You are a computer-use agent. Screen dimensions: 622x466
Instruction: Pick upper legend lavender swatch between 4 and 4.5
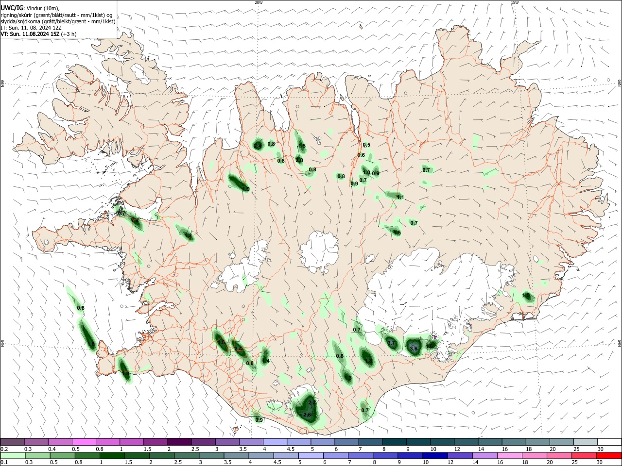pyautogui.click(x=275, y=442)
